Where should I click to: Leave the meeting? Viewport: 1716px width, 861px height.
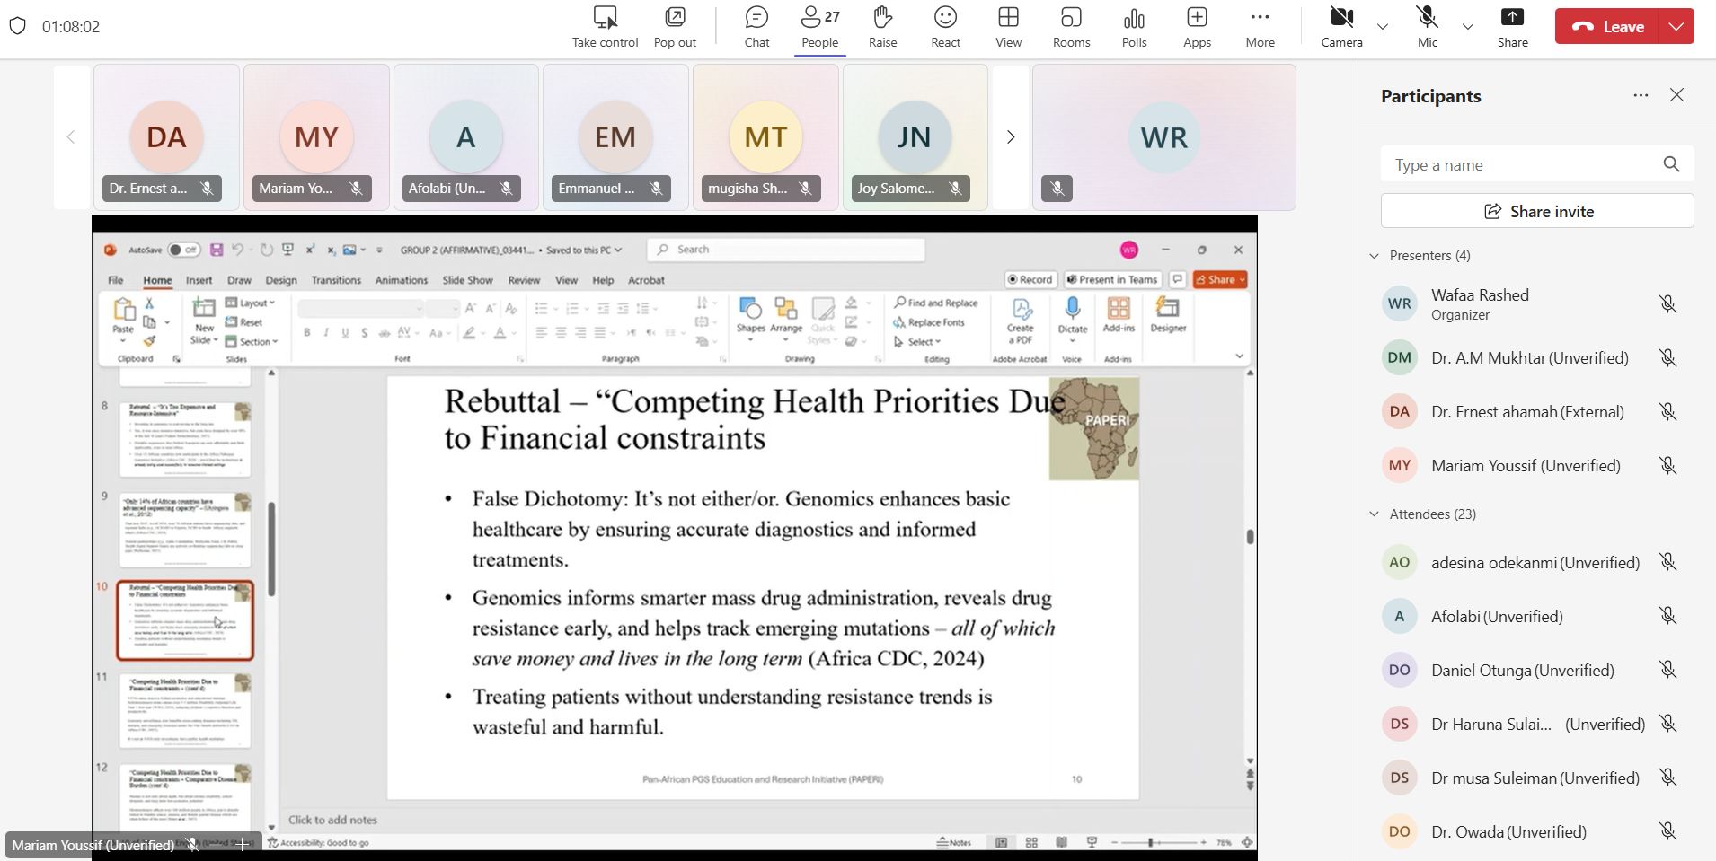pos(1608,27)
